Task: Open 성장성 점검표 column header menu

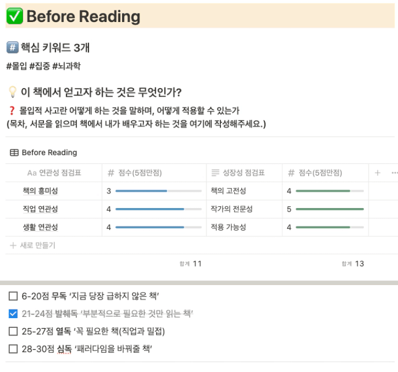Action: coord(244,173)
